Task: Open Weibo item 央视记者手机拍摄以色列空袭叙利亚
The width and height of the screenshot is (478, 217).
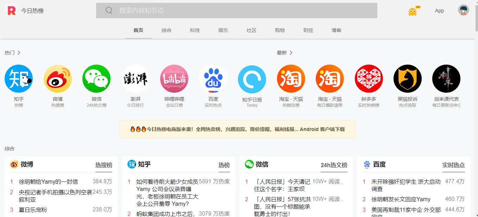Action: point(55,196)
